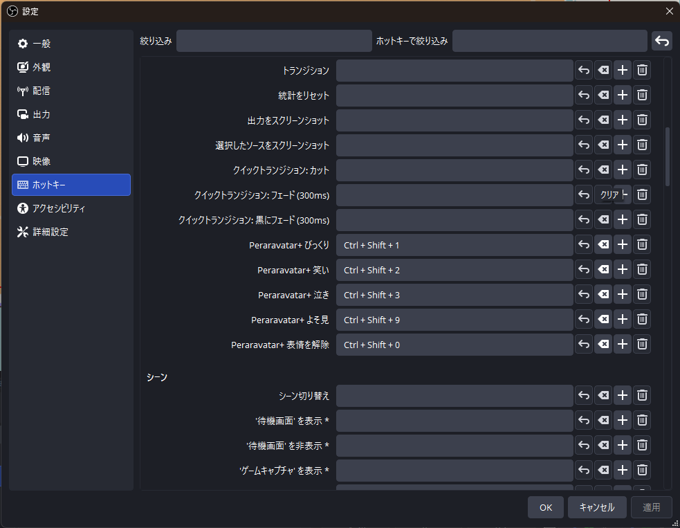Screen dimensions: 680x528
Task: Reset Peraravatar+ 笑い hotkey
Action: pyautogui.click(x=584, y=269)
